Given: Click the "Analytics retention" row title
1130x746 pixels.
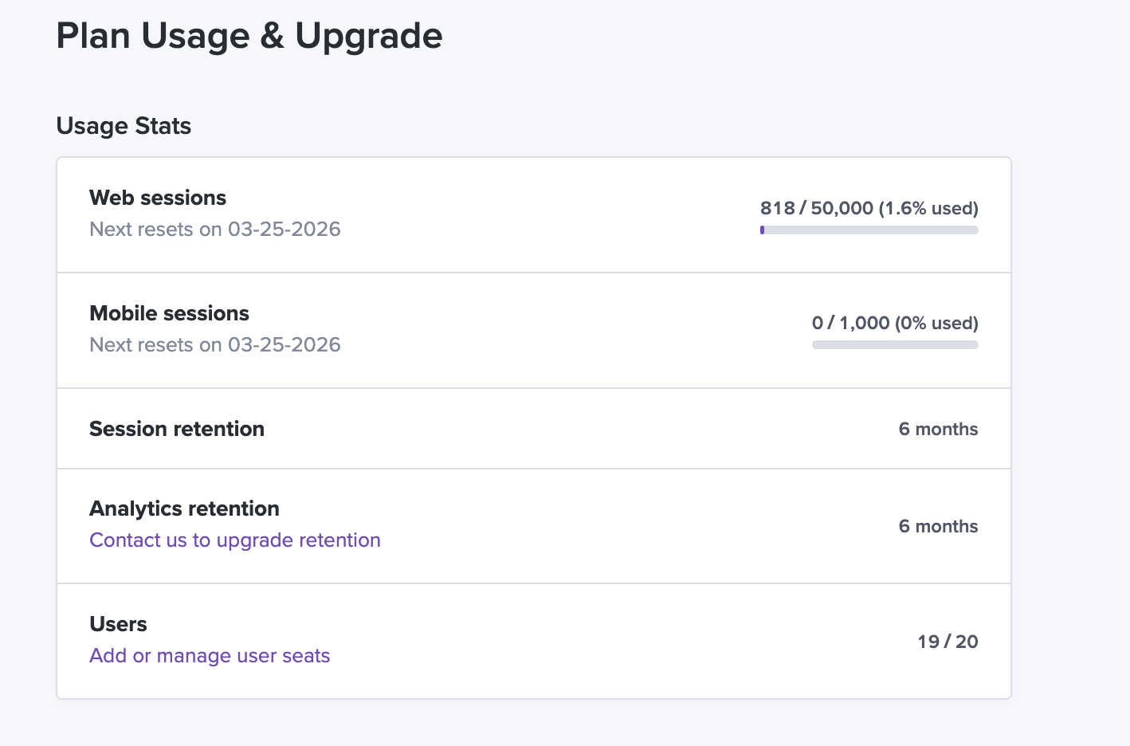Looking at the screenshot, I should [184, 508].
